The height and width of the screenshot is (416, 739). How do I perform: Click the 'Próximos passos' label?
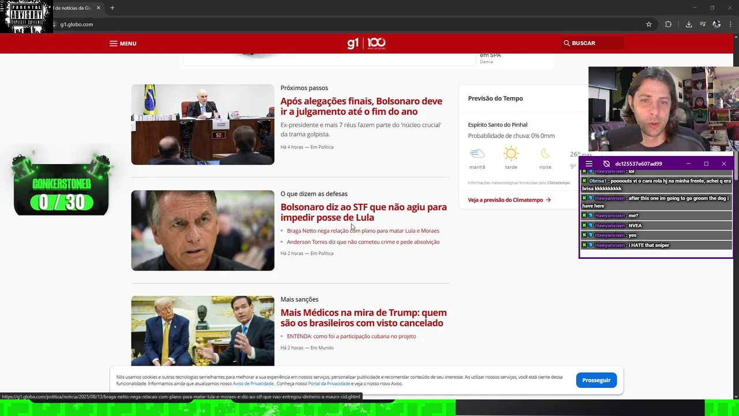pos(304,88)
